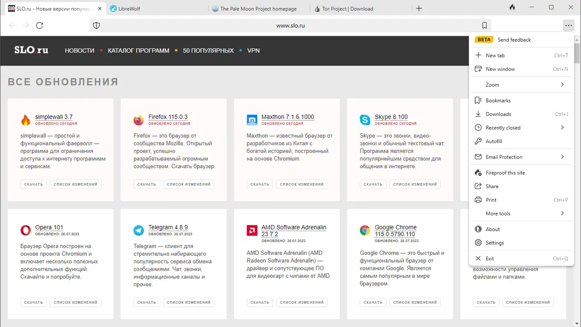Click Скачать button under simplewall 3.7

click(33, 184)
